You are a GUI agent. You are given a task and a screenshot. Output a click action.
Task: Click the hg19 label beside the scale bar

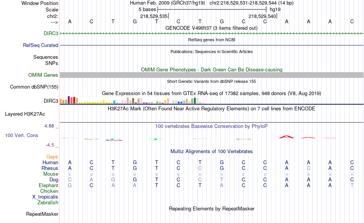click(275, 10)
